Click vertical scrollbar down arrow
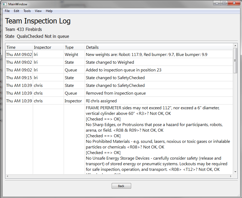 [235, 172]
